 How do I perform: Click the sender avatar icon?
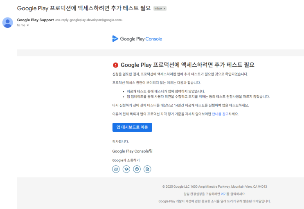(7, 22)
